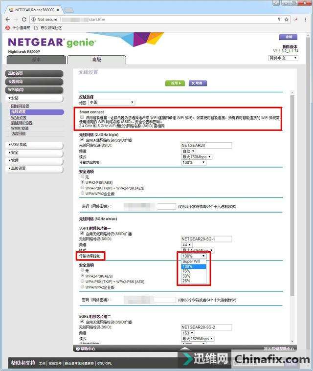Viewport: 313px width, 371px height.
Task: Expand the USB 功能 sidebar section
Action: click(34, 145)
